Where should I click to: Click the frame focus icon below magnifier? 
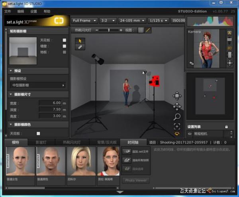click(177, 126)
